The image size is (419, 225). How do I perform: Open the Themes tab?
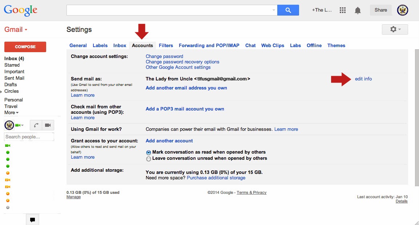(336, 46)
